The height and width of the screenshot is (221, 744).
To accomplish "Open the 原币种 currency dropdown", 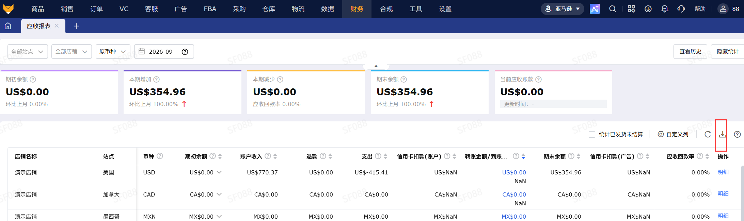I will [x=113, y=52].
